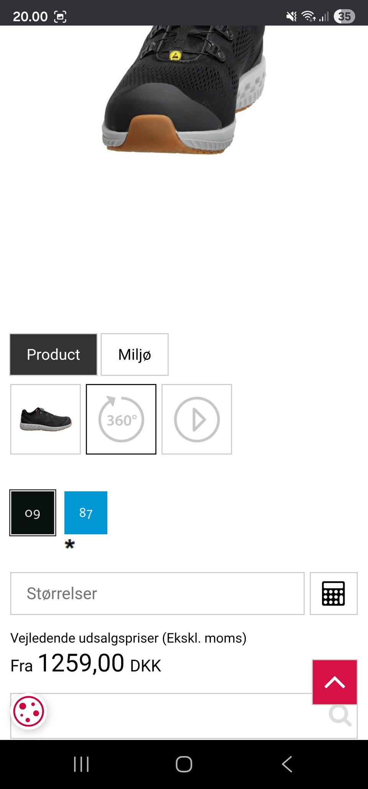The height and width of the screenshot is (789, 368).
Task: Open Android recent apps button
Action: (x=81, y=764)
